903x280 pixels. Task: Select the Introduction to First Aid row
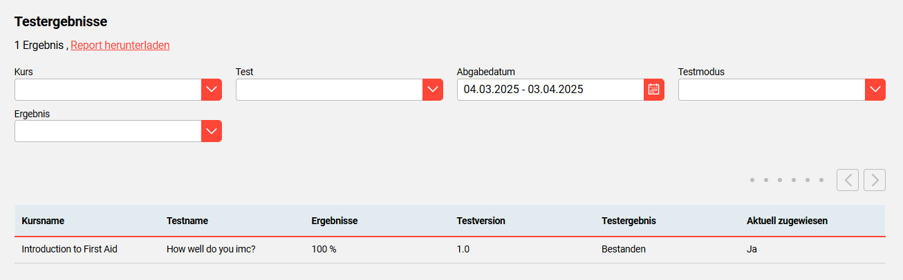[x=69, y=250]
